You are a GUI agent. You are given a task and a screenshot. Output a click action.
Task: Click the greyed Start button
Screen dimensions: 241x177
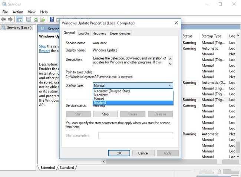[x=78, y=114]
